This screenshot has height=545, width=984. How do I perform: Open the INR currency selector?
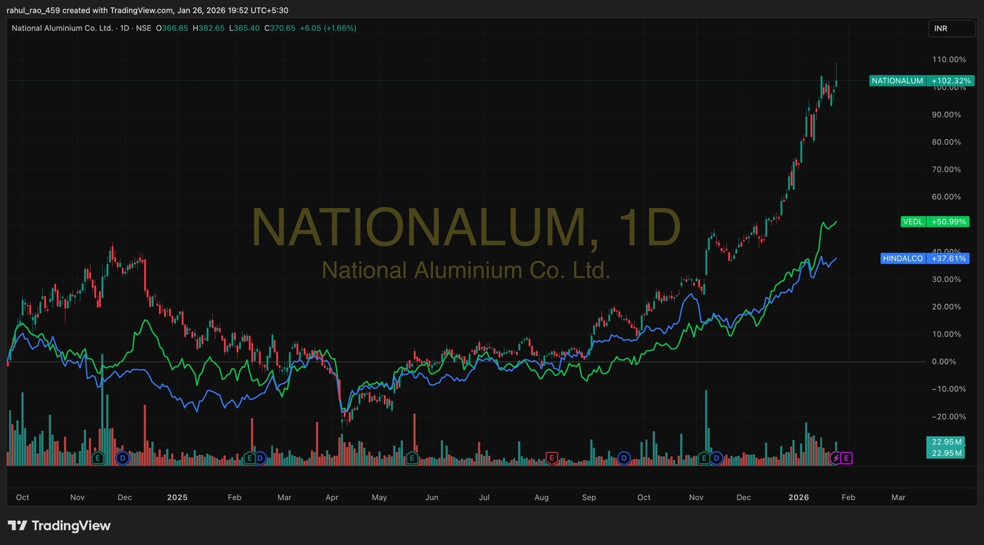[951, 29]
